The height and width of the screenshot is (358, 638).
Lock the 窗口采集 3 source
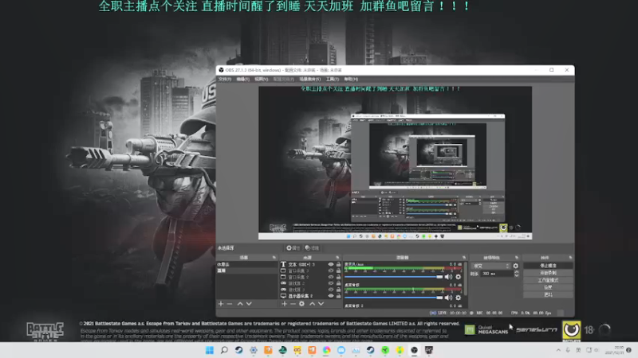[x=338, y=270]
